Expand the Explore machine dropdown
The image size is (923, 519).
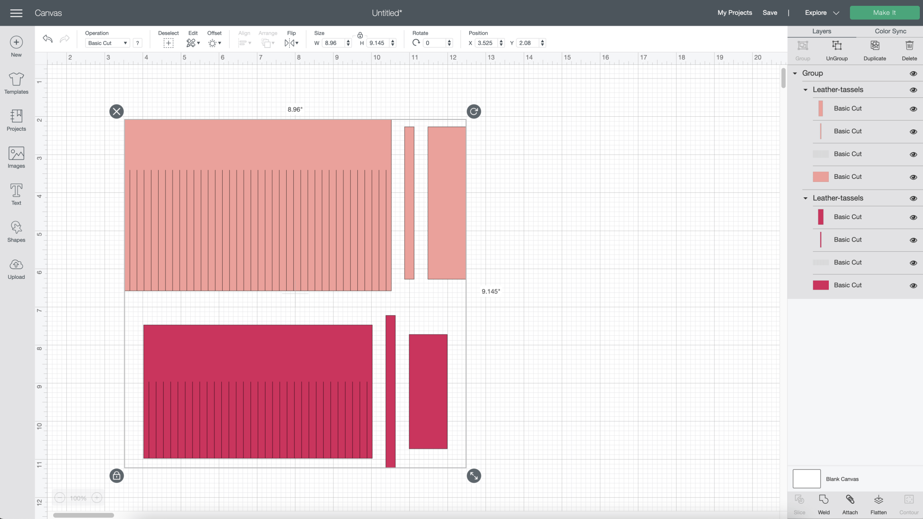click(822, 13)
